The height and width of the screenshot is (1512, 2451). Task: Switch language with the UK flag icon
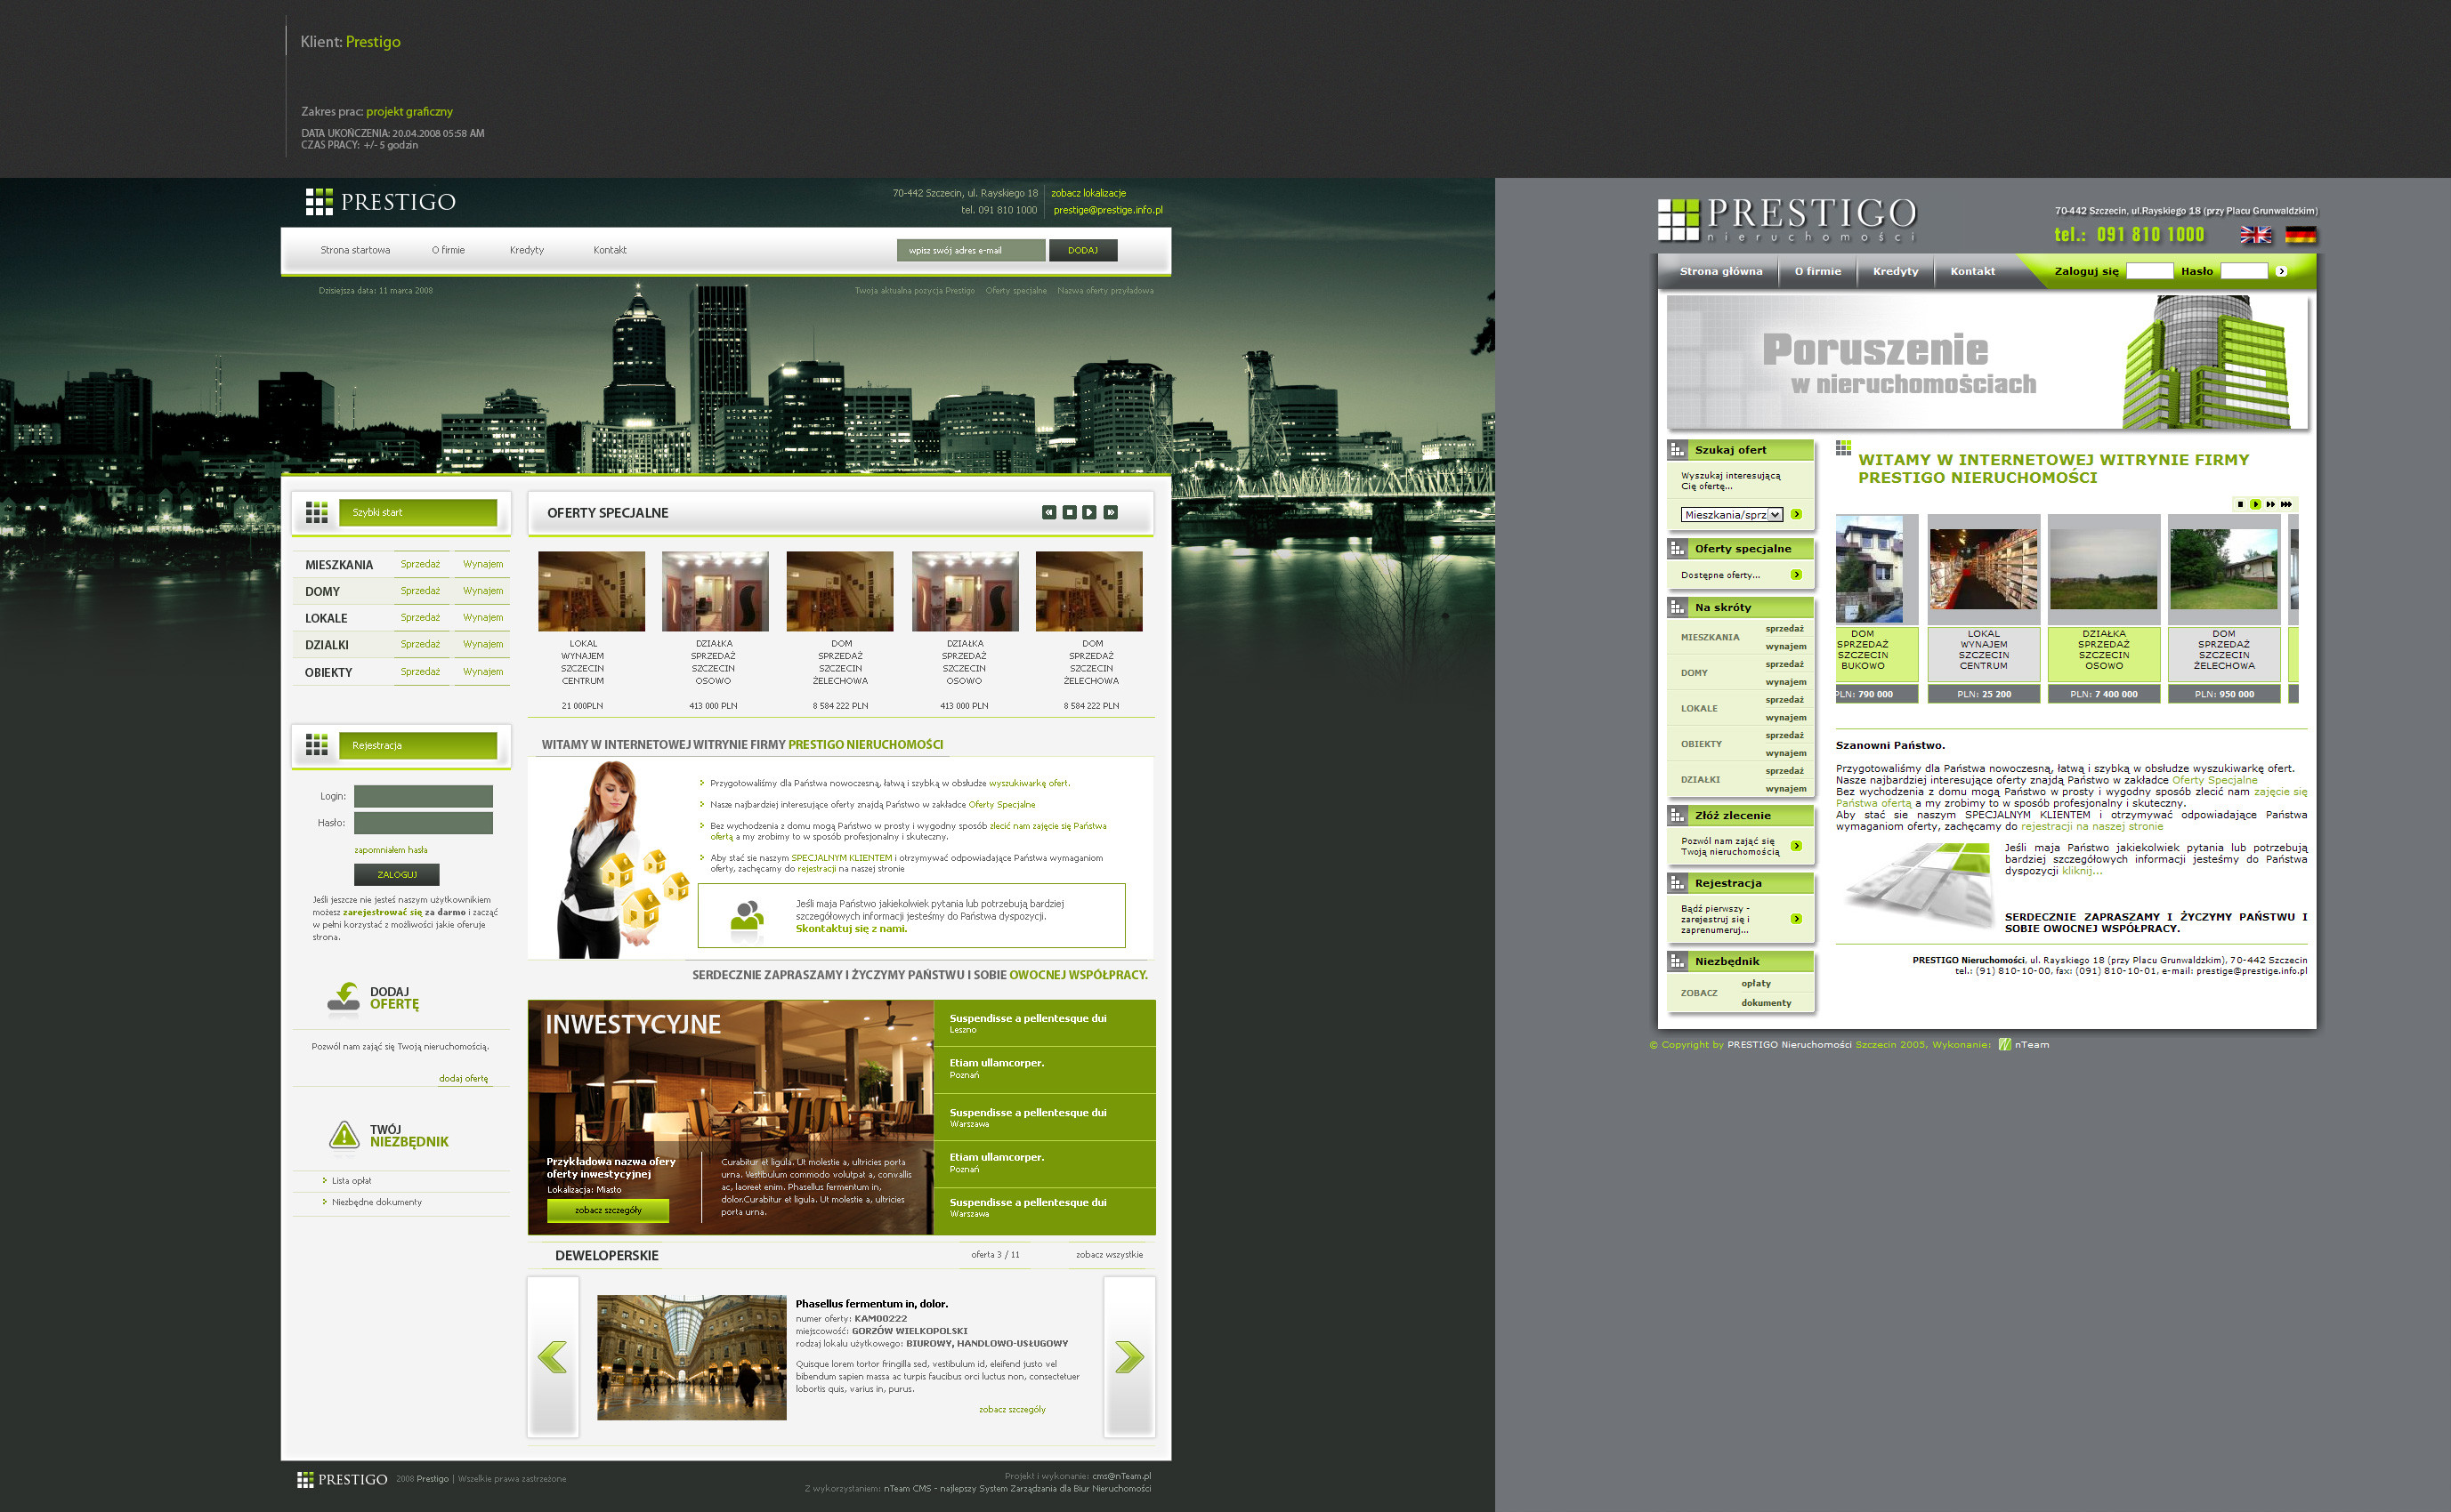pos(2255,235)
